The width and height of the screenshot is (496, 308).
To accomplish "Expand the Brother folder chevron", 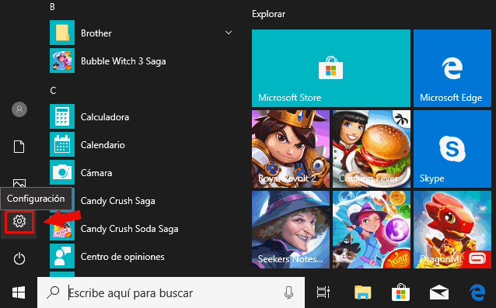I will (x=229, y=33).
